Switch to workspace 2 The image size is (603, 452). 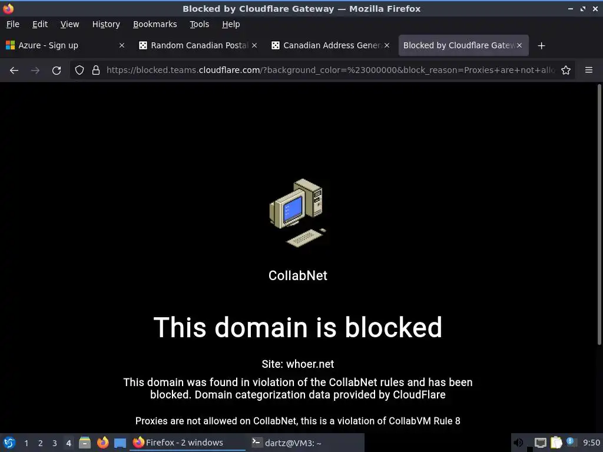41,443
